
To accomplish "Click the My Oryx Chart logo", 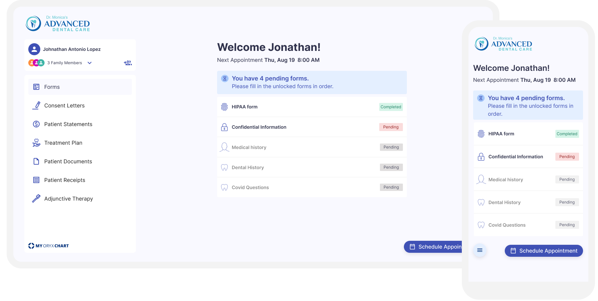I will 49,246.
